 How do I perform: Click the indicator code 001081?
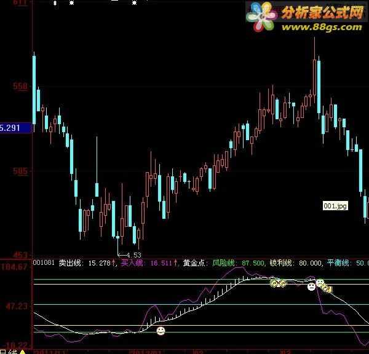pyautogui.click(x=44, y=262)
